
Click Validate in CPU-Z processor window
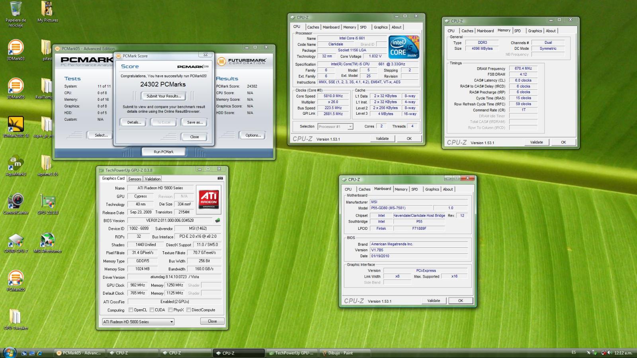click(382, 139)
